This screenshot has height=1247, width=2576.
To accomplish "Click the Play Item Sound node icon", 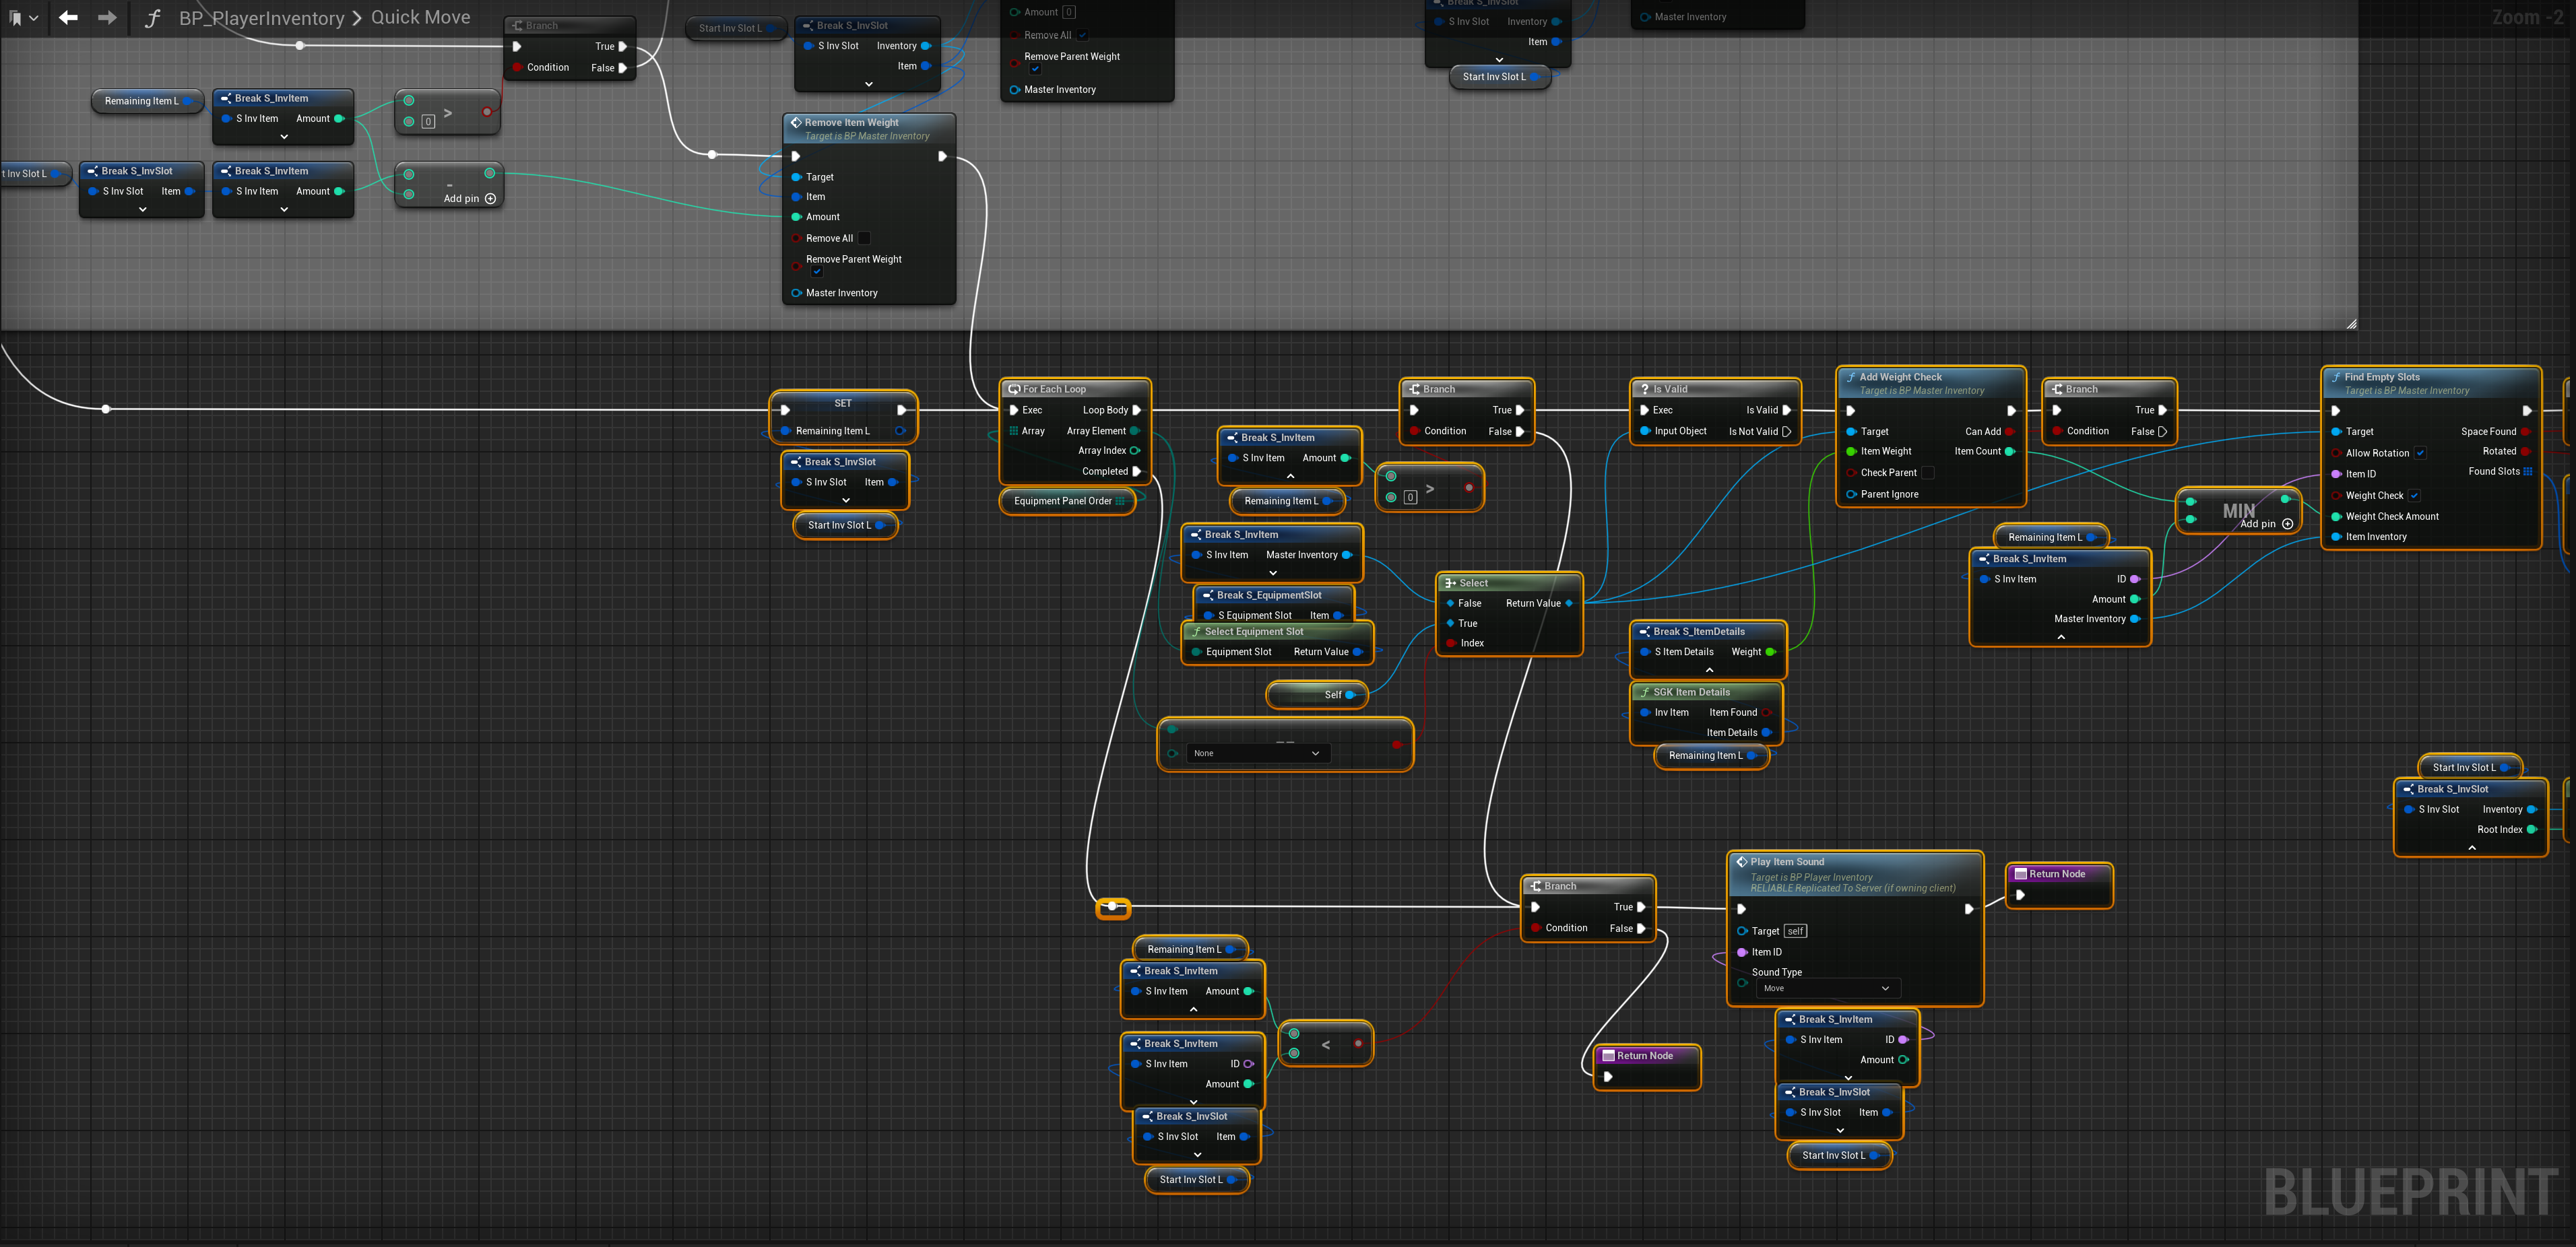I will coord(1741,863).
